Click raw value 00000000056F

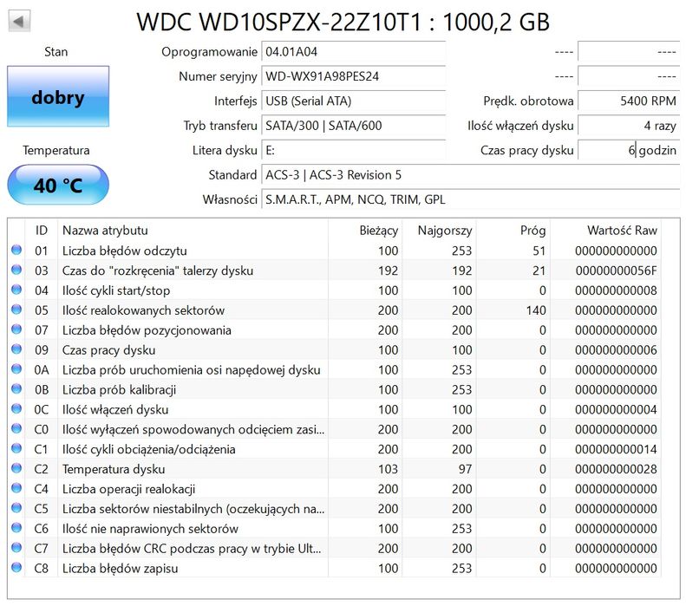pyautogui.click(x=616, y=270)
